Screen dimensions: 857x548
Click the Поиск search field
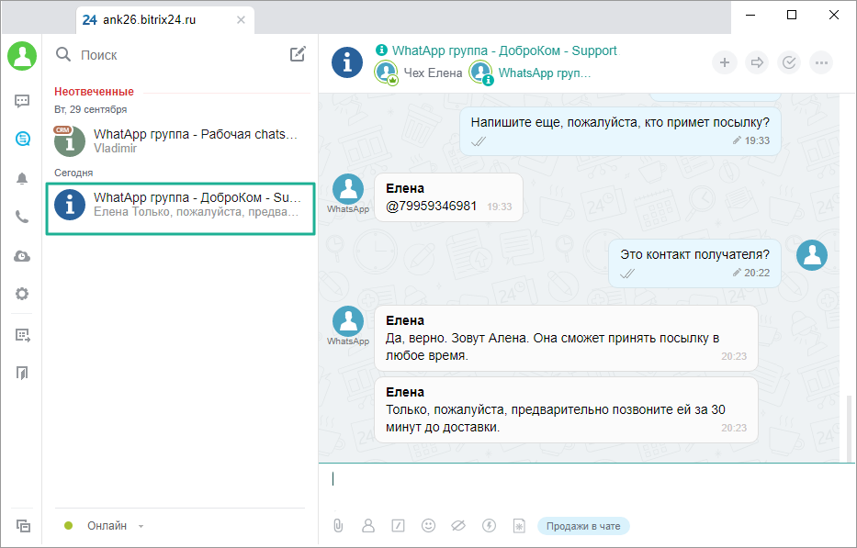pos(175,55)
